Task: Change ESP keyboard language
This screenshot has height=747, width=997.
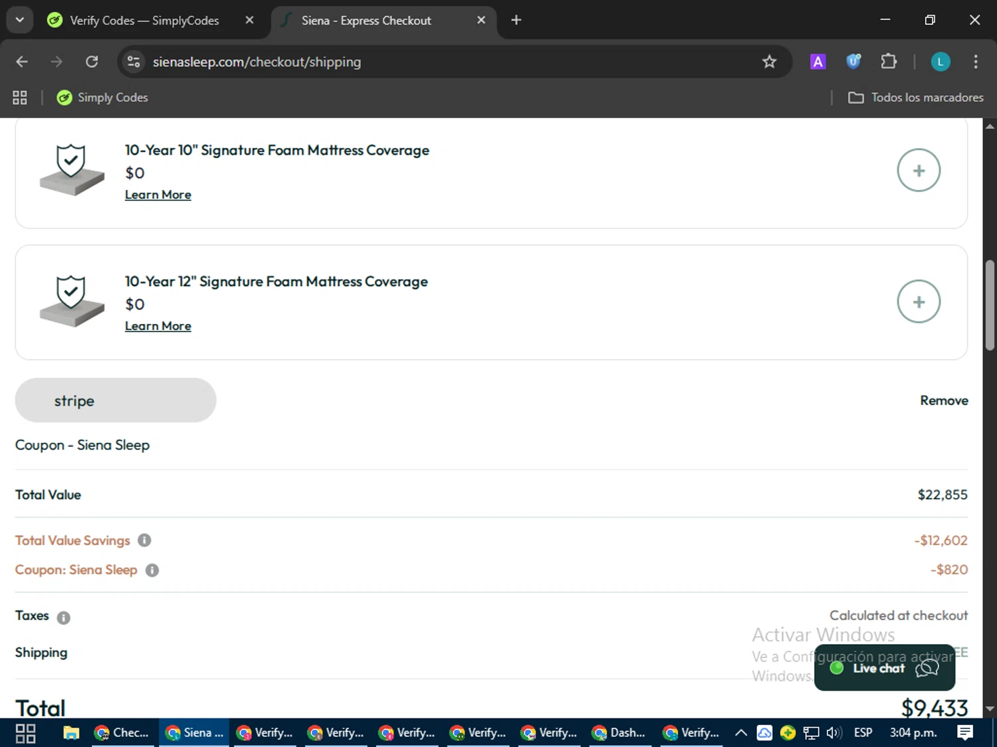Action: click(863, 733)
